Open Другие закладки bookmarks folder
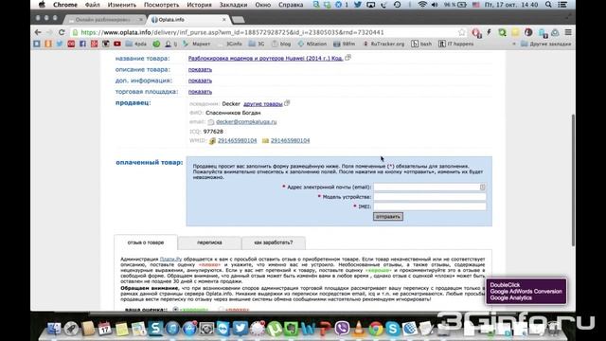The image size is (606, 341). tap(546, 44)
